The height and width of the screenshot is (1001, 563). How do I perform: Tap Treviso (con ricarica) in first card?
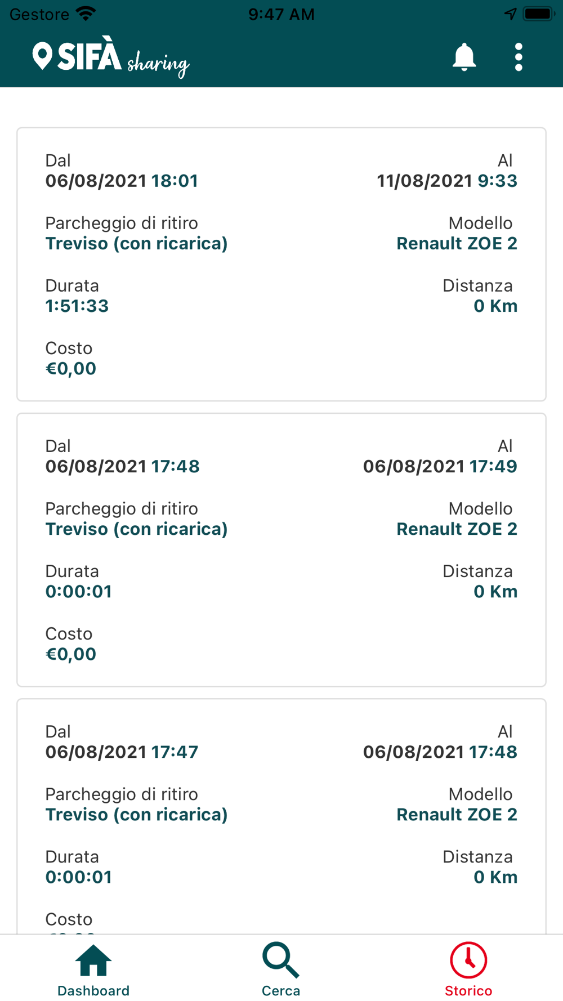137,244
